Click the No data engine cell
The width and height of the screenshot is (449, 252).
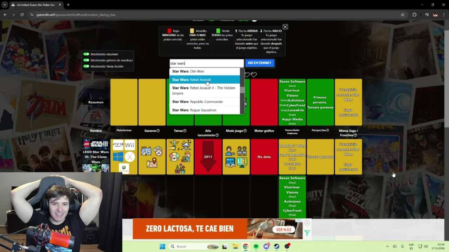tap(264, 157)
